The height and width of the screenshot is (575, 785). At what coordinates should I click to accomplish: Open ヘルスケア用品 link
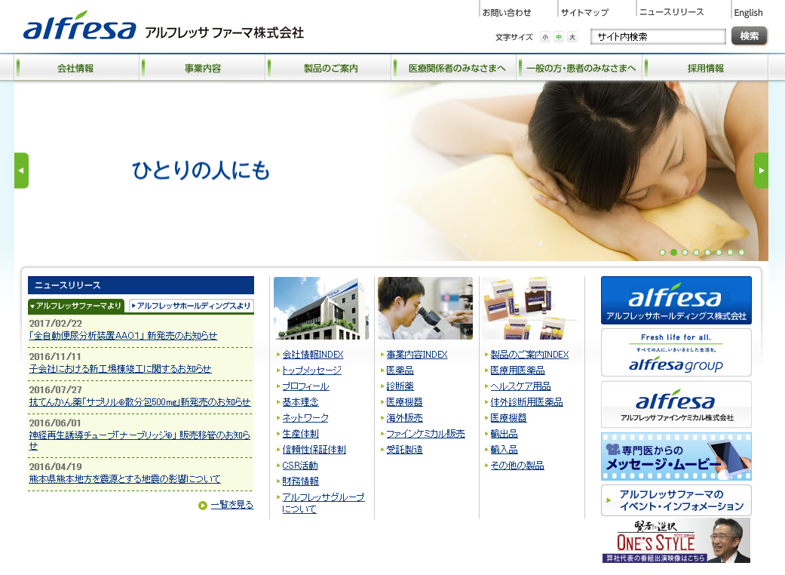pos(520,386)
